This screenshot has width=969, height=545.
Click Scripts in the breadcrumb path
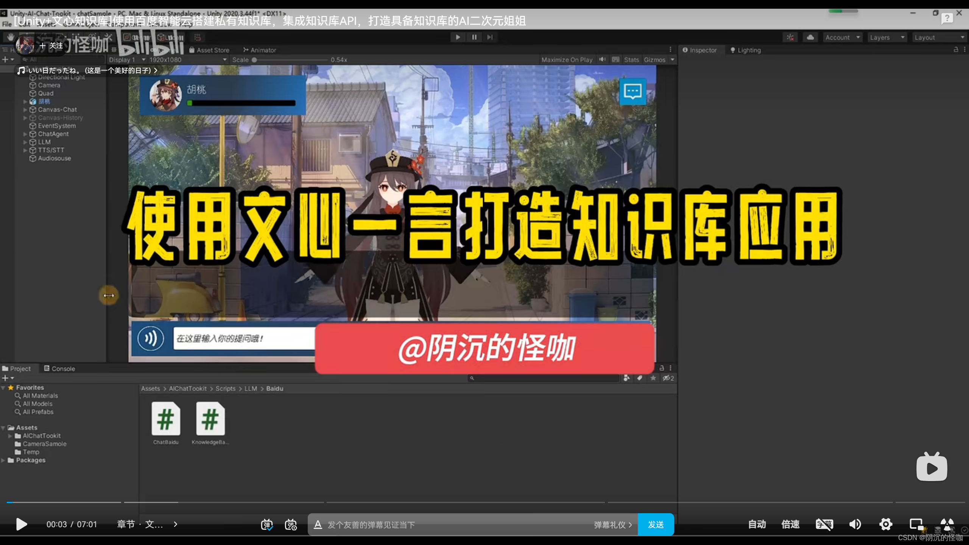pyautogui.click(x=225, y=388)
